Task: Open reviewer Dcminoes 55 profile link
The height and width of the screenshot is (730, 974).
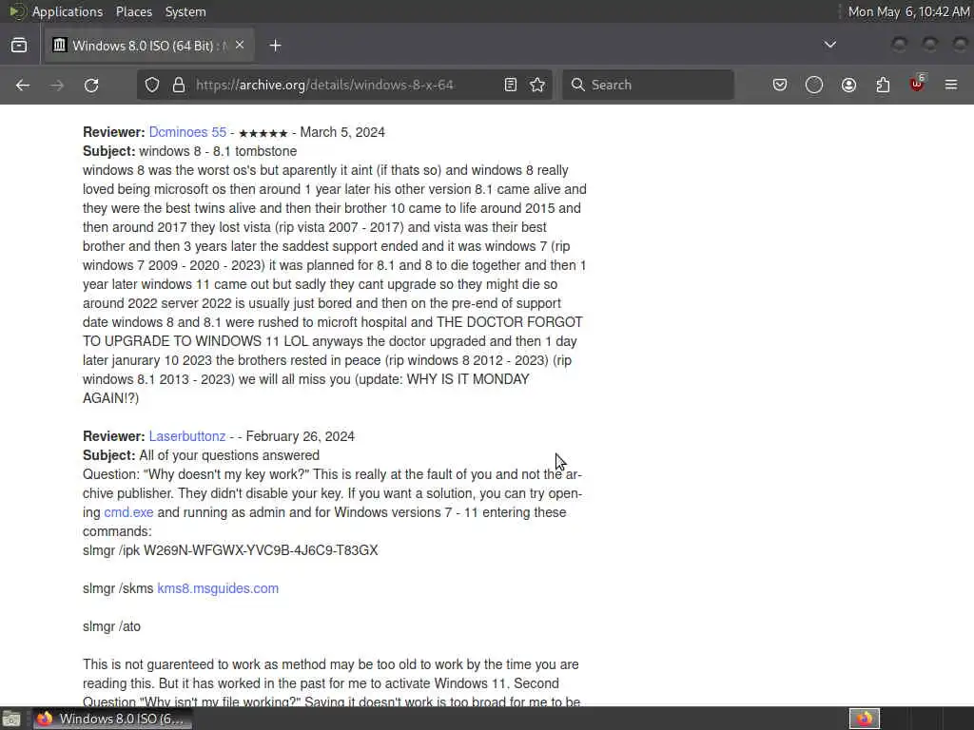Action: 187,132
